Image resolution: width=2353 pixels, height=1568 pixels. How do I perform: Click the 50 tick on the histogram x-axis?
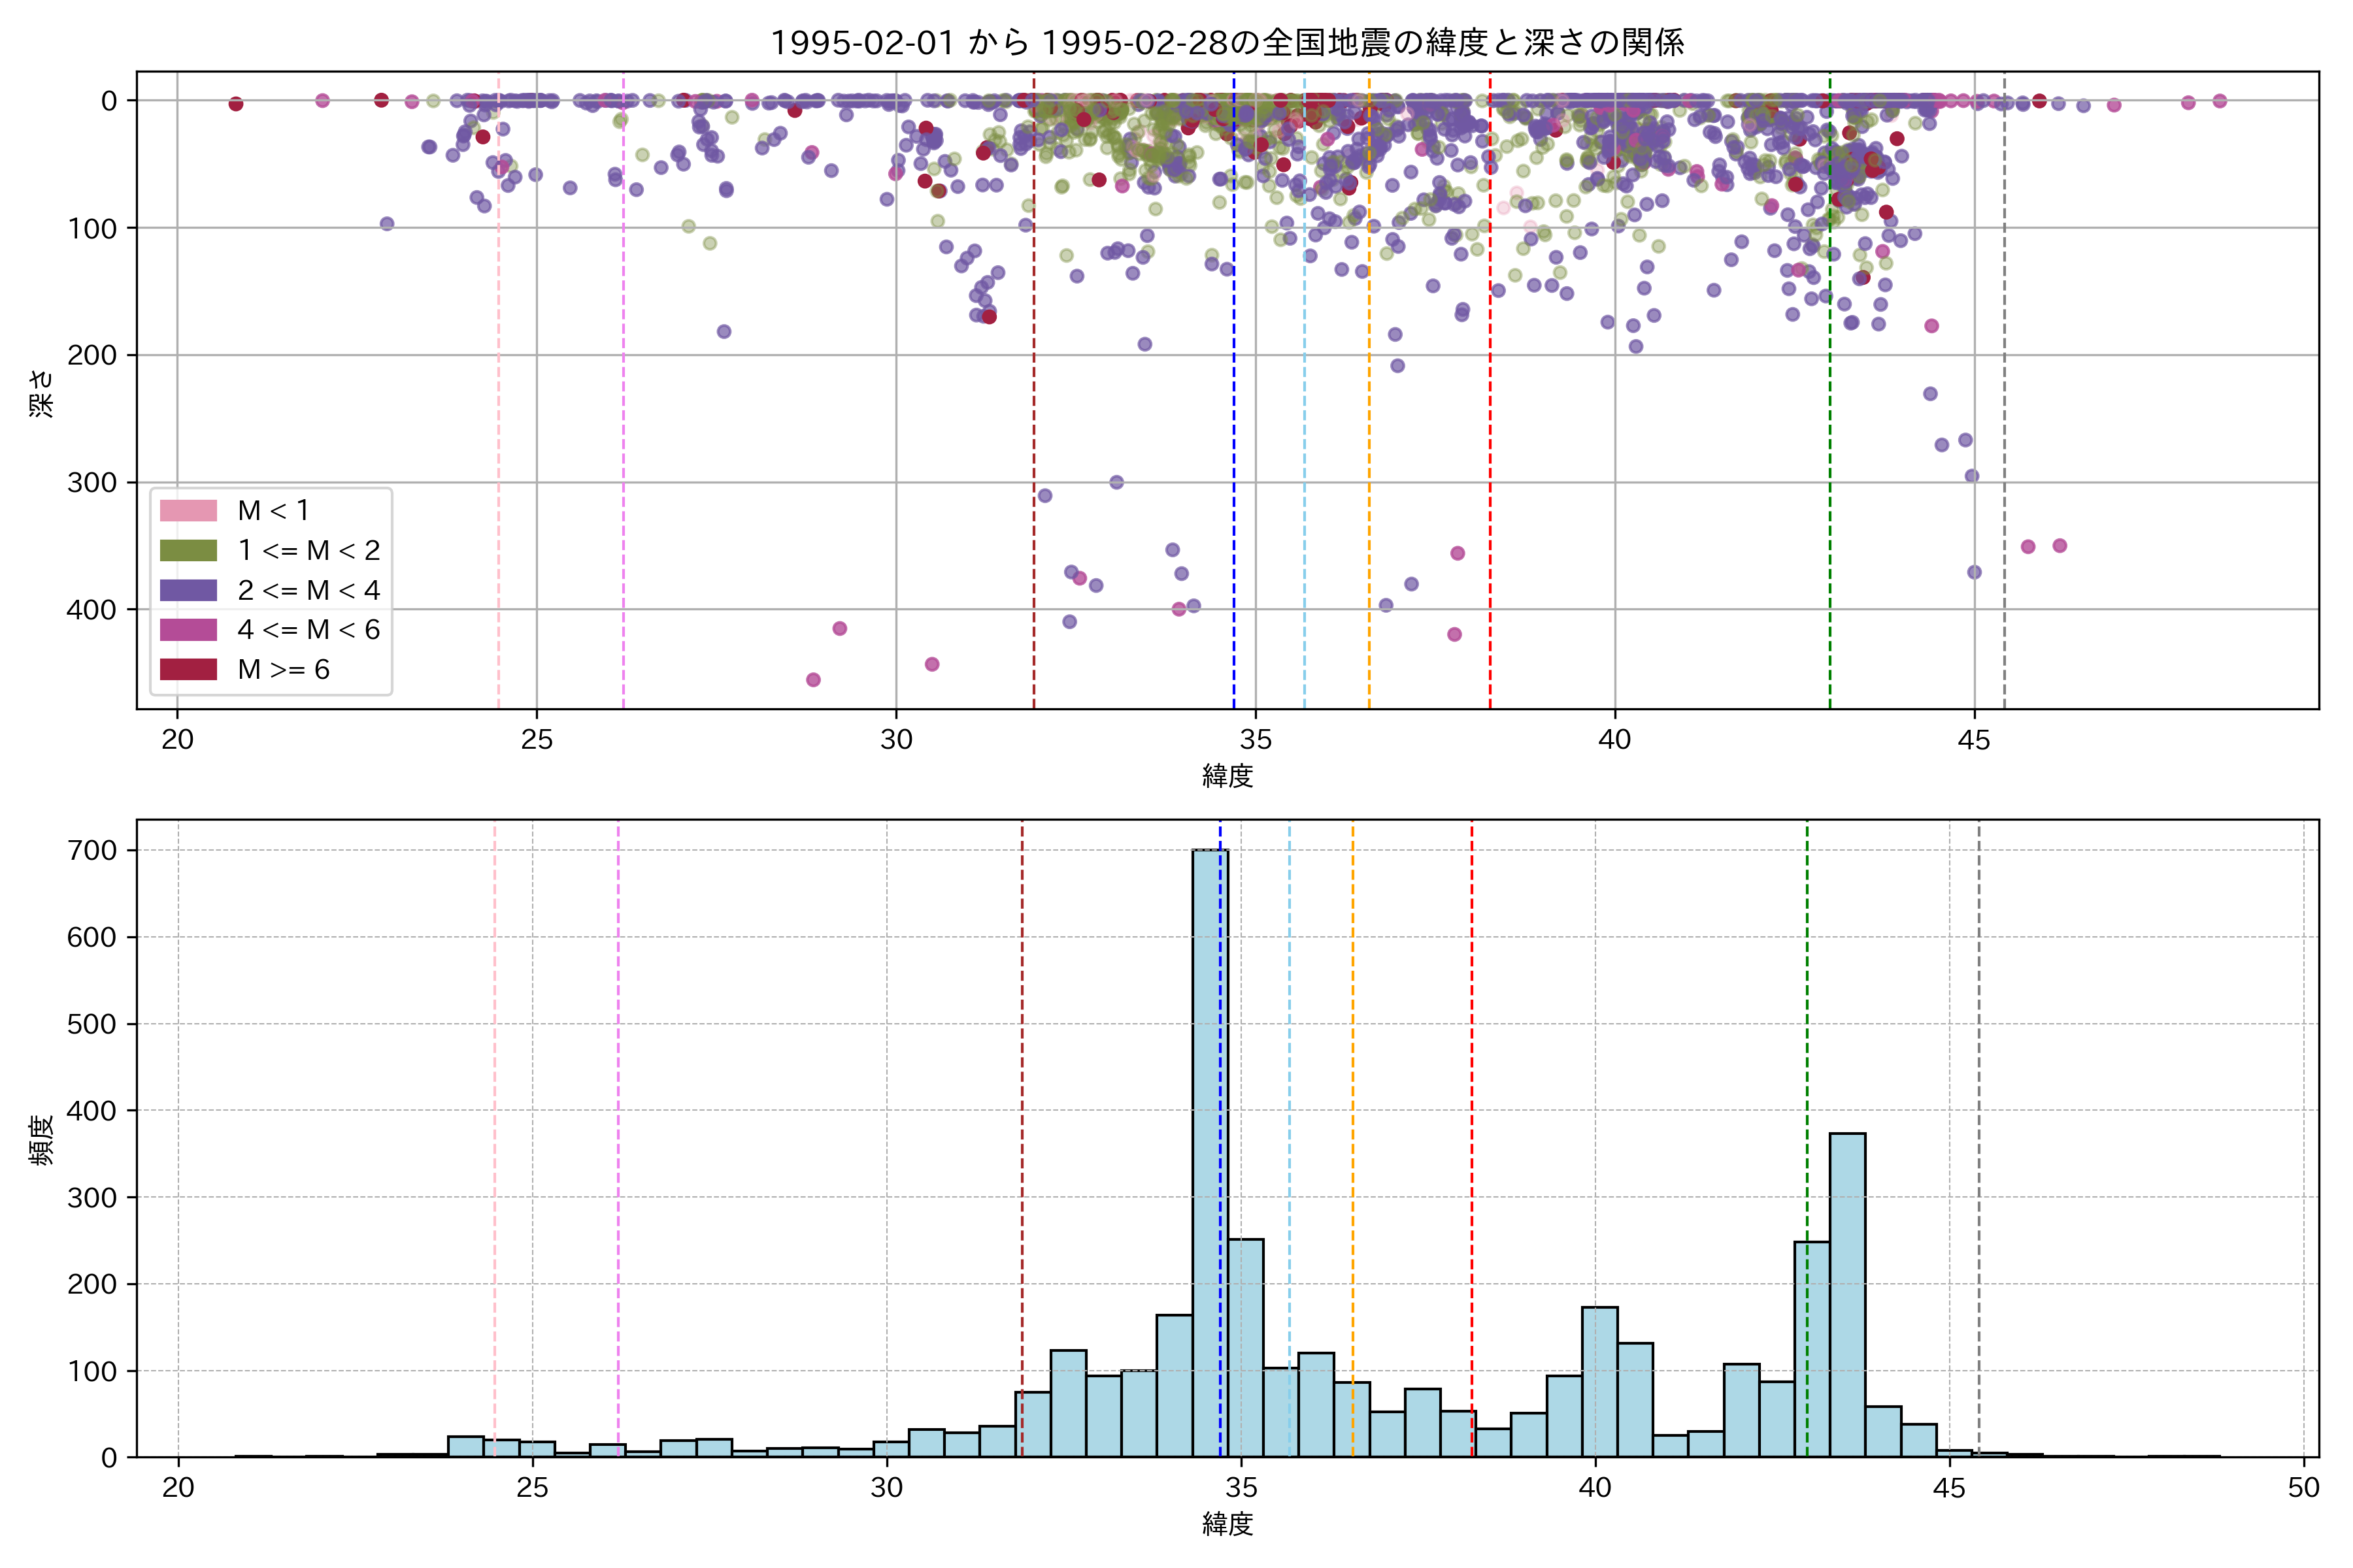point(2303,1487)
